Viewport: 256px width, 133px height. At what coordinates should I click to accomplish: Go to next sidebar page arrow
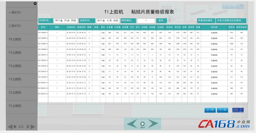[35, 127]
